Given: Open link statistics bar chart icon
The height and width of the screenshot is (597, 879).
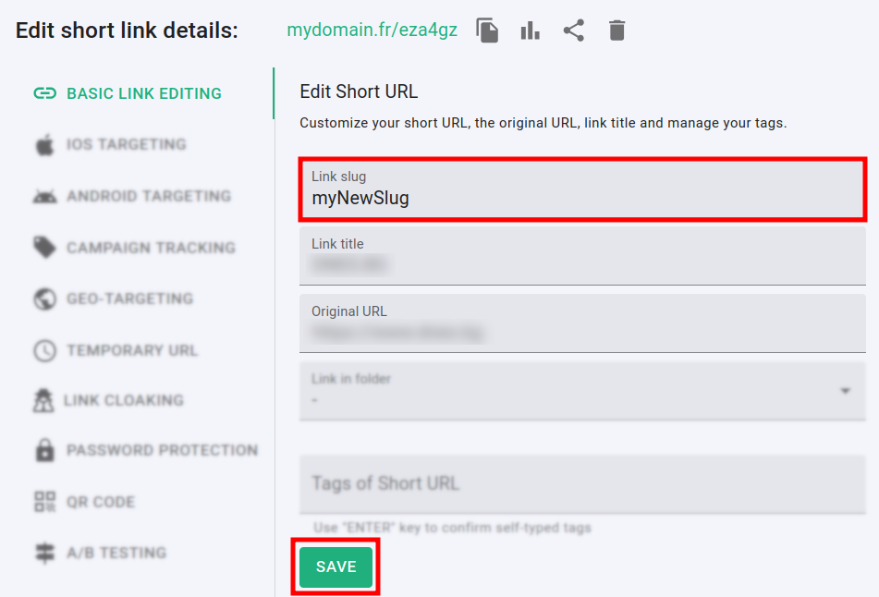Looking at the screenshot, I should pyautogui.click(x=530, y=30).
